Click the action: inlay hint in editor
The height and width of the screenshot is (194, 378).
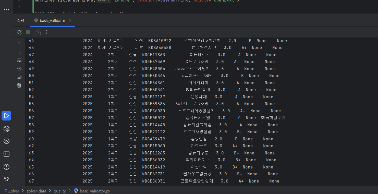104,1
